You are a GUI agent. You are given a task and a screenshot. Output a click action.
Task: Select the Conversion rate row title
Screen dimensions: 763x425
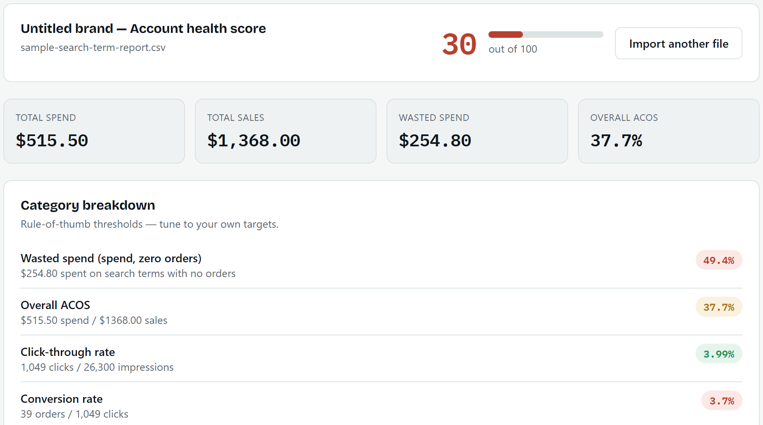62,399
